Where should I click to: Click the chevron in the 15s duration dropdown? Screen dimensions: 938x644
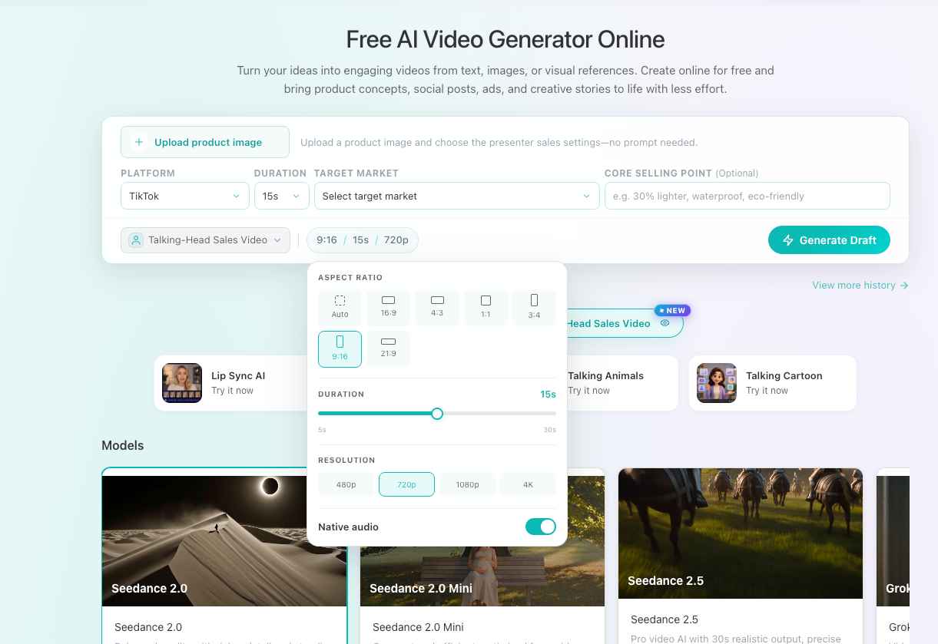click(x=297, y=196)
